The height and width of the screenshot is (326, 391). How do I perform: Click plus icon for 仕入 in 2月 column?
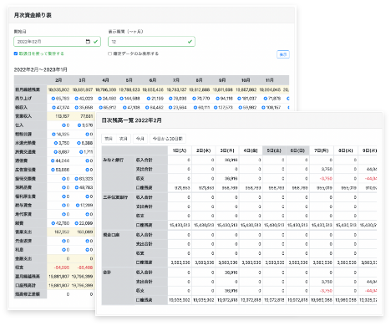(x=63, y=125)
